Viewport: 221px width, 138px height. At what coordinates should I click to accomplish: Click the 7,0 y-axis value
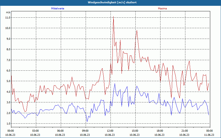pyautogui.click(x=8, y=60)
